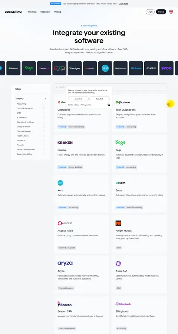Open the Xero tile in the carousel
The width and height of the screenshot is (178, 334).
(x=105, y=68)
